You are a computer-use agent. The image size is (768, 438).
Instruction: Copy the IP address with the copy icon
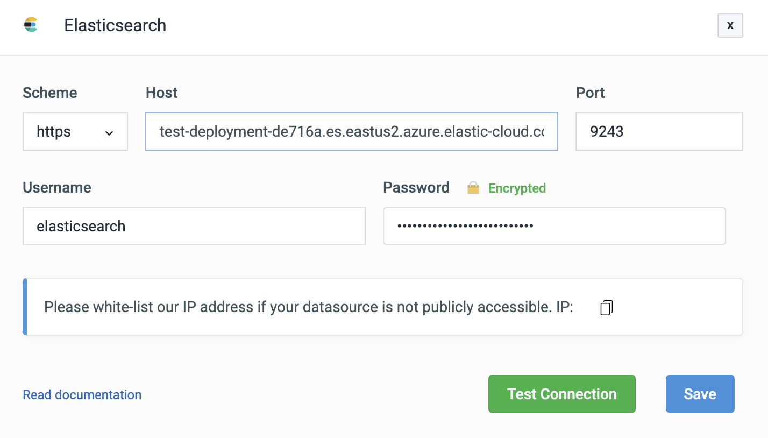(606, 307)
